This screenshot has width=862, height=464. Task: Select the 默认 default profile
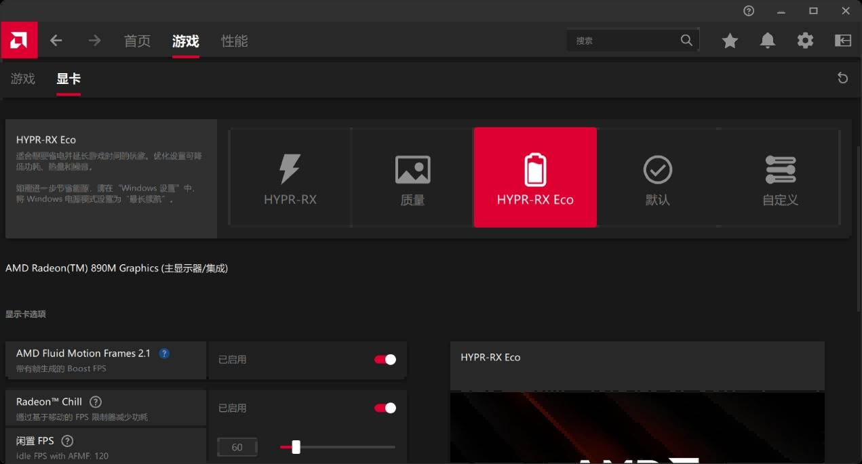(x=657, y=177)
